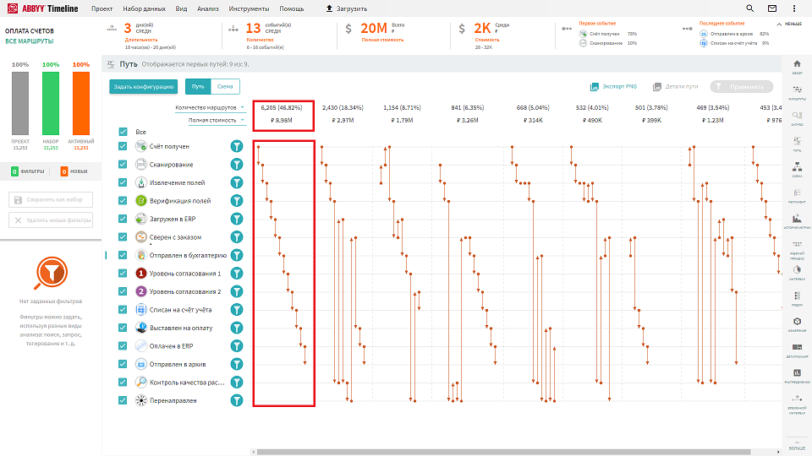Uncheck Уровень согласования 2 checkbox
The height and width of the screenshot is (456, 812).
coord(123,291)
